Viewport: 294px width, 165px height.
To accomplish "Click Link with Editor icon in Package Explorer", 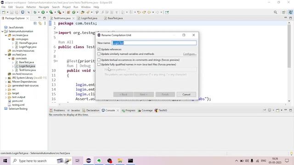I will 40,23.
